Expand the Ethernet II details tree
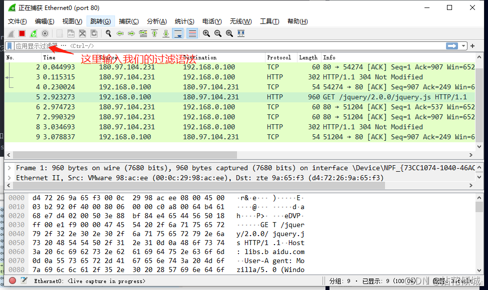The width and height of the screenshot is (488, 290). [9, 178]
